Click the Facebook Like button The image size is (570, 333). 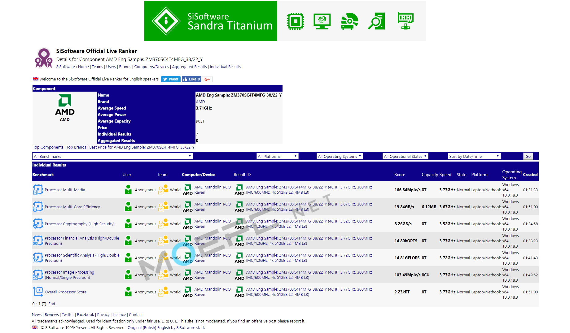(x=192, y=79)
